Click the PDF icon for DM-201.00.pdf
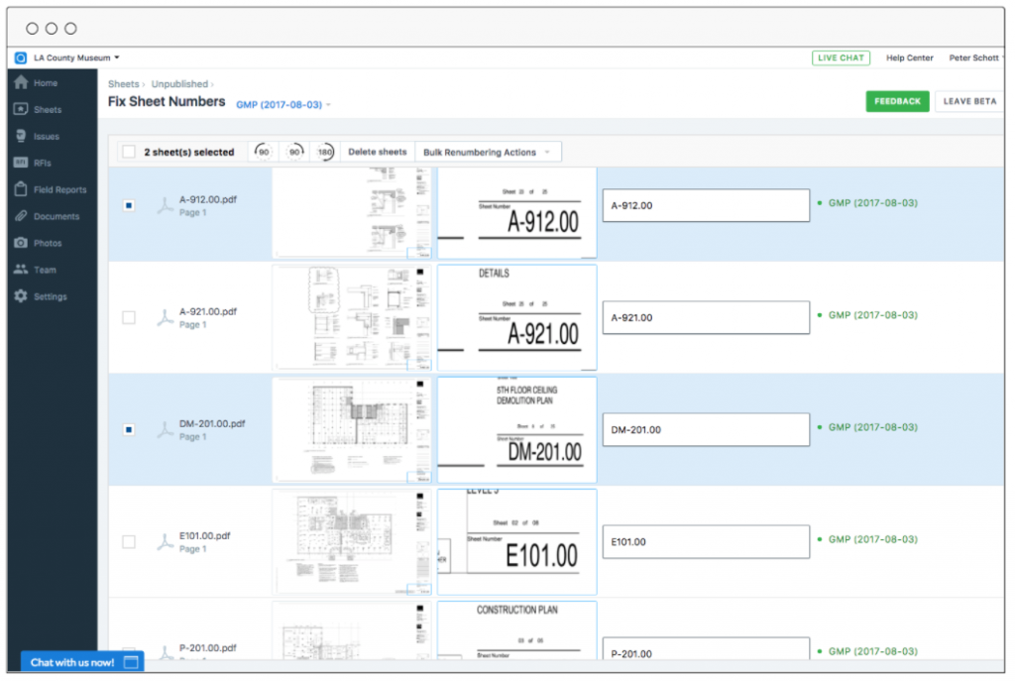Screen dimensions: 1015x682 pos(166,429)
